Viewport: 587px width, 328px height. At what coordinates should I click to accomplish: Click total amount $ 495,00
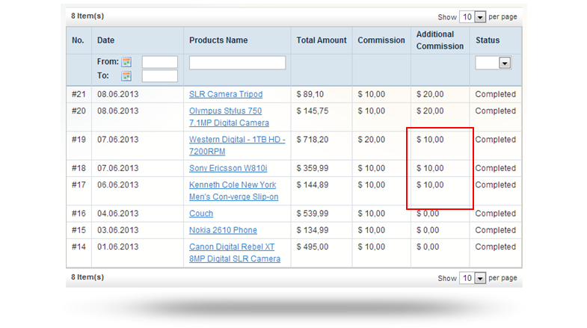click(313, 247)
